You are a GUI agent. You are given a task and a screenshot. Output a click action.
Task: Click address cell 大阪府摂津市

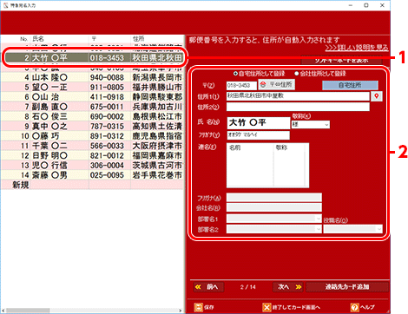click(157, 146)
